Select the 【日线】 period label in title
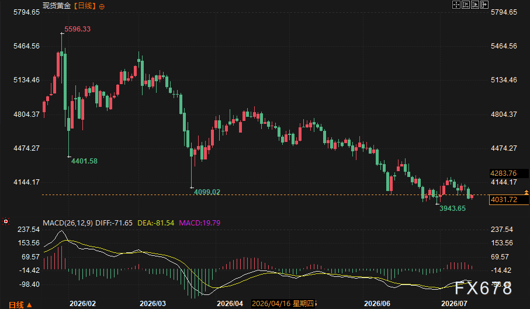This screenshot has height=309, width=530. click(x=85, y=6)
